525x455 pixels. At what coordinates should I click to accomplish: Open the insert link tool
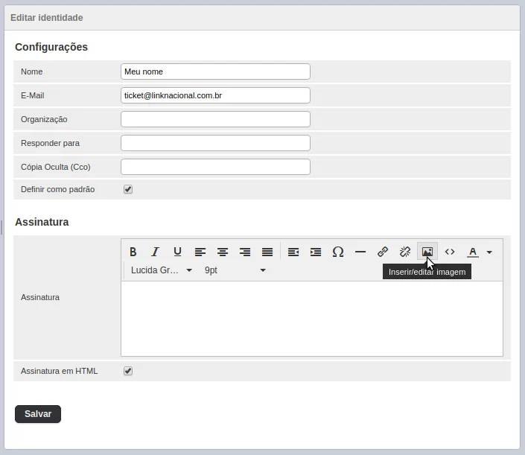(x=383, y=252)
